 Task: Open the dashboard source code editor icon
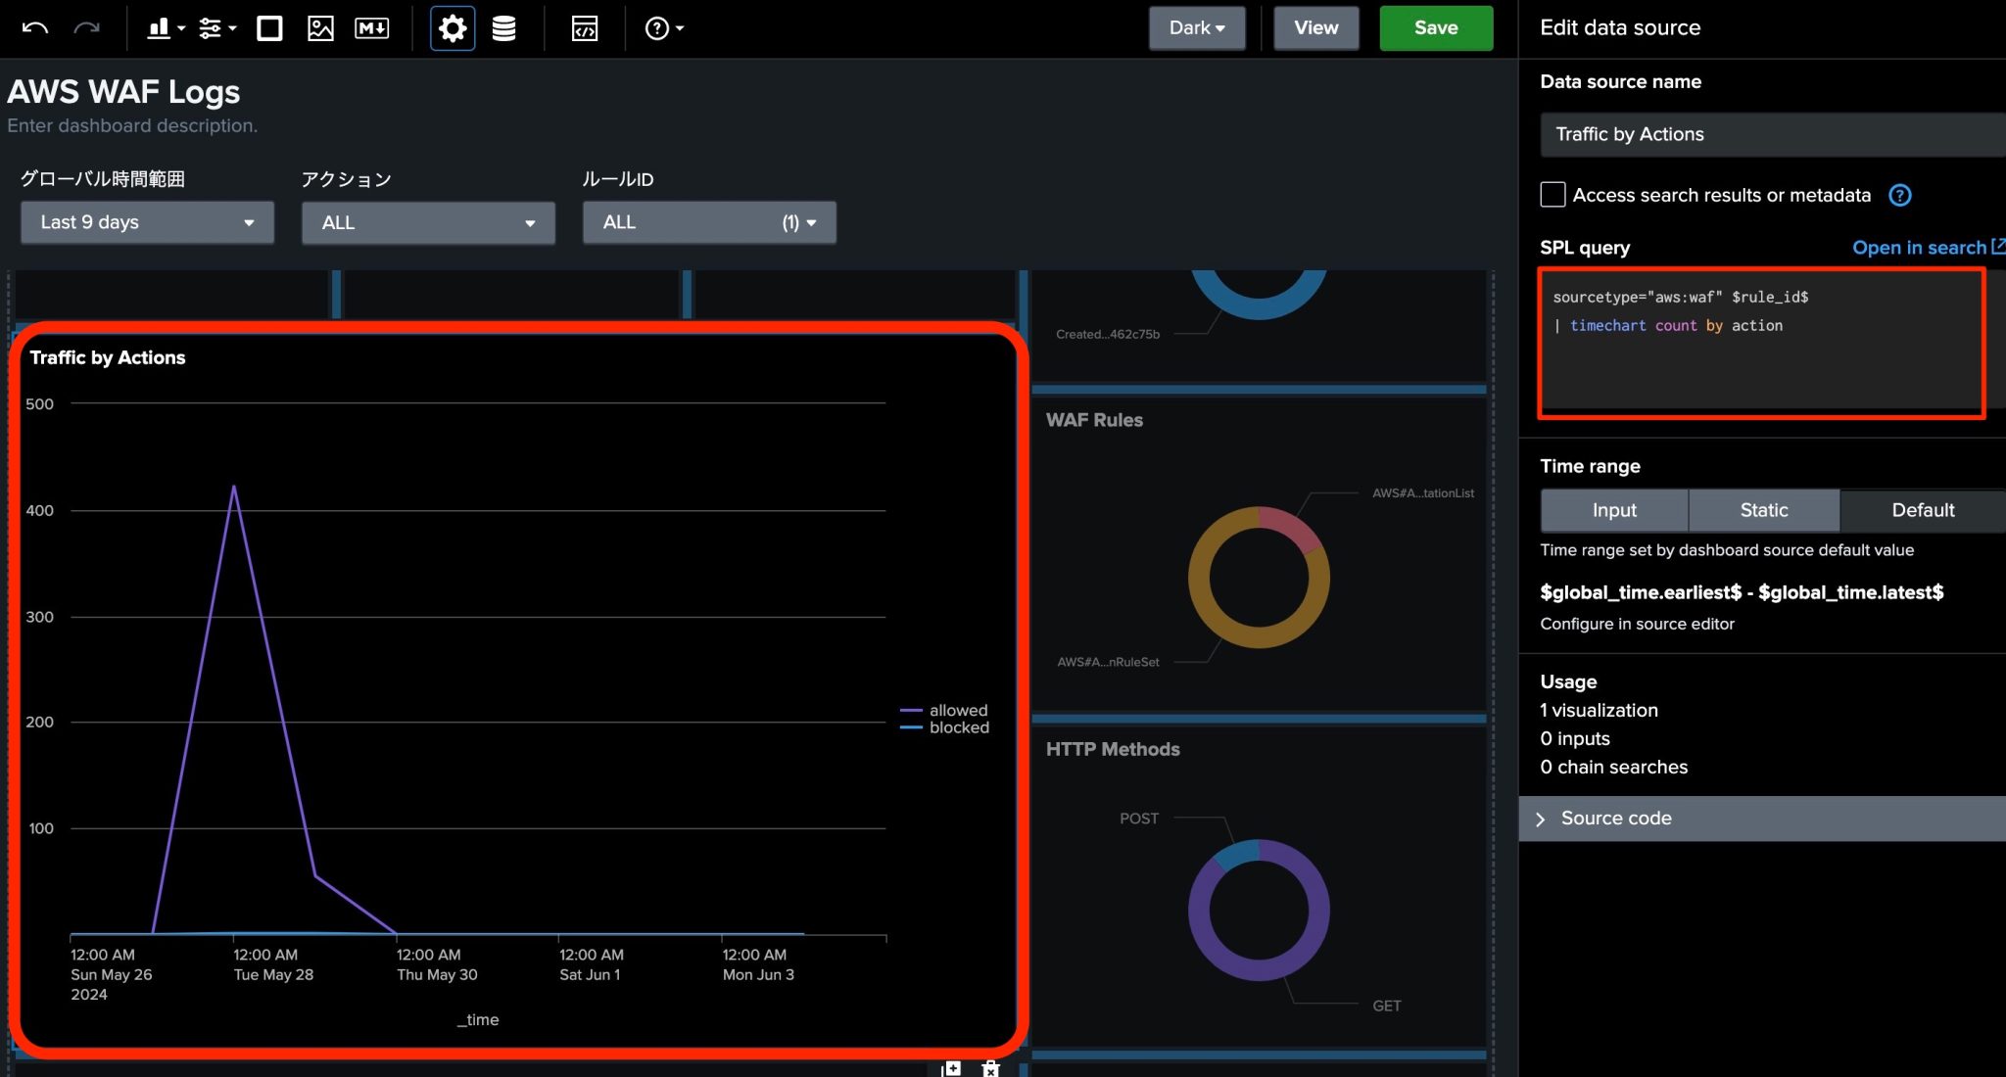pos(584,27)
